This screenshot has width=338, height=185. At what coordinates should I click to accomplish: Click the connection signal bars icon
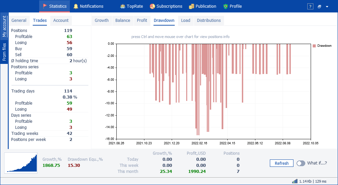point(295,181)
